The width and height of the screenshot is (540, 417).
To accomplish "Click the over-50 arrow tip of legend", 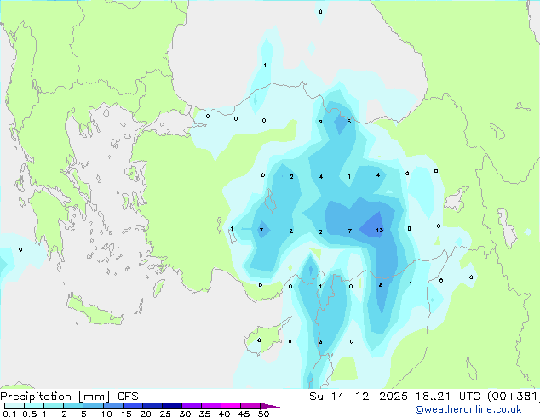I will click(x=270, y=406).
